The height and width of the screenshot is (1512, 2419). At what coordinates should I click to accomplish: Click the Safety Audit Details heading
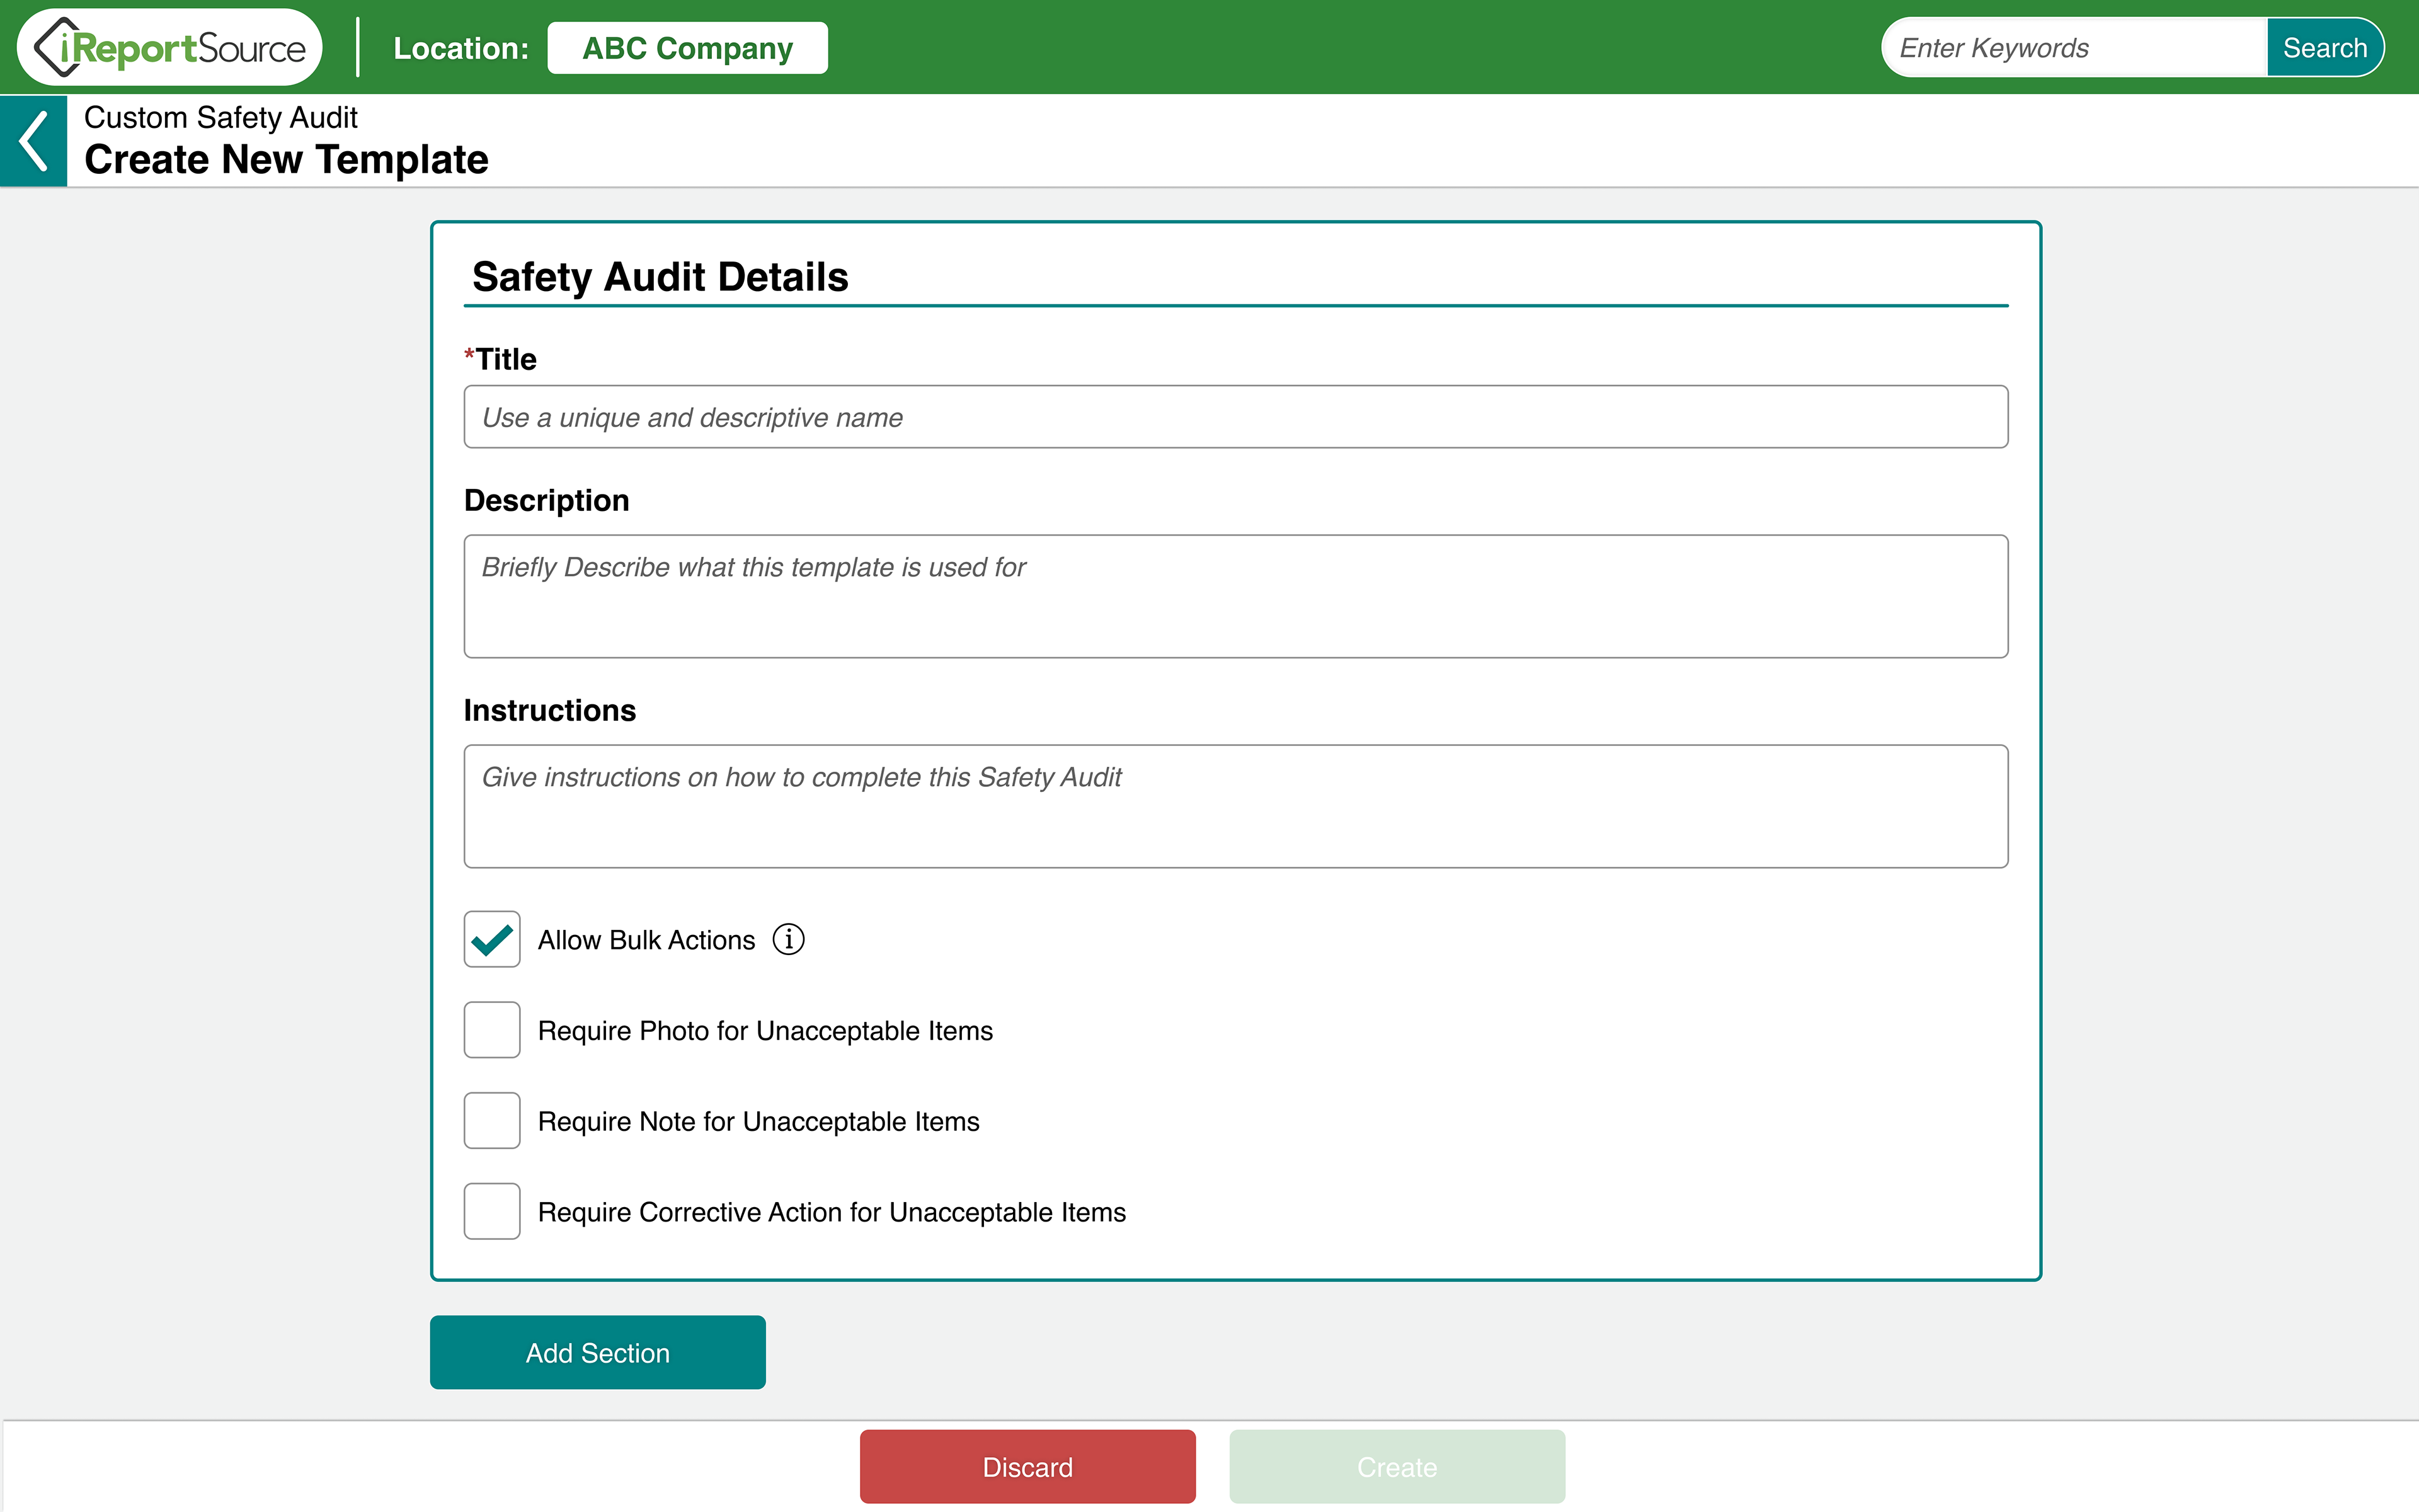(x=660, y=277)
